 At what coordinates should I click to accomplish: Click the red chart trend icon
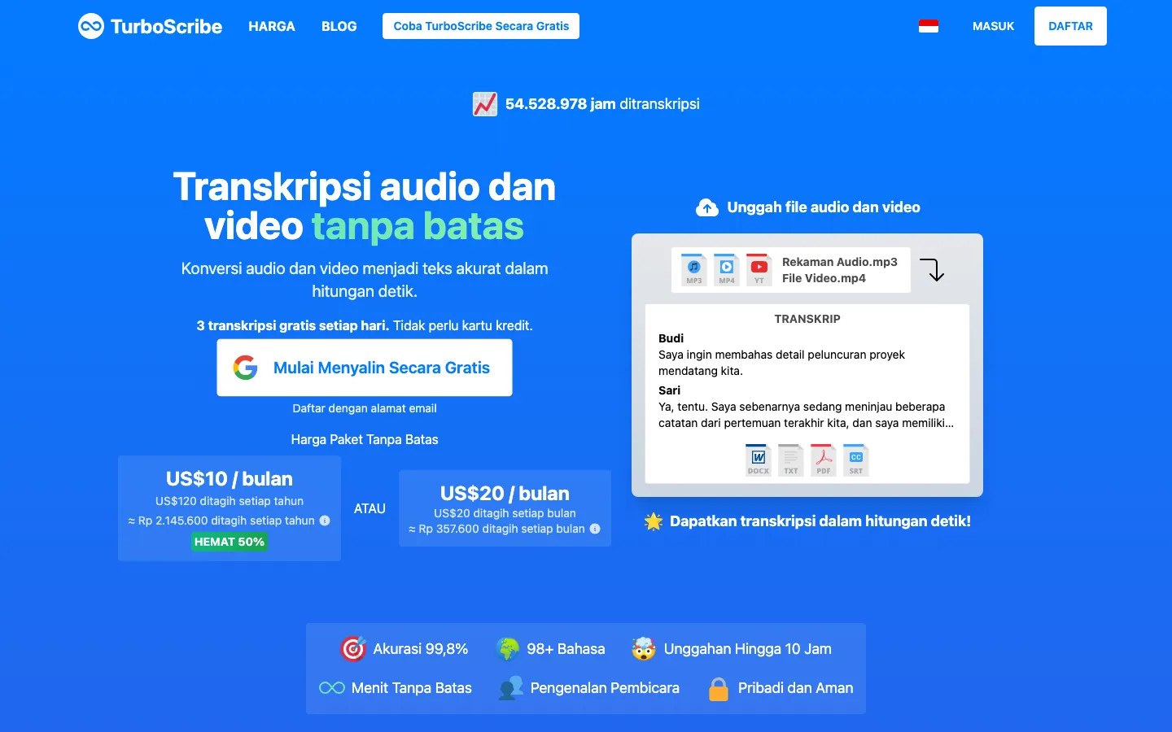(485, 104)
